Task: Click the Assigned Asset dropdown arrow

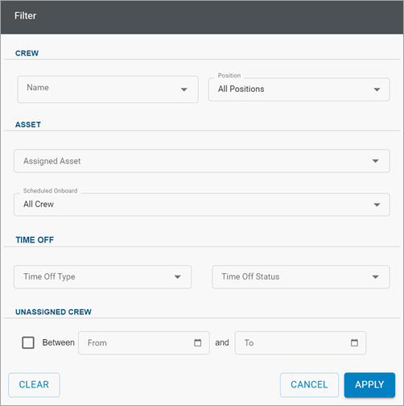Action: (376, 161)
